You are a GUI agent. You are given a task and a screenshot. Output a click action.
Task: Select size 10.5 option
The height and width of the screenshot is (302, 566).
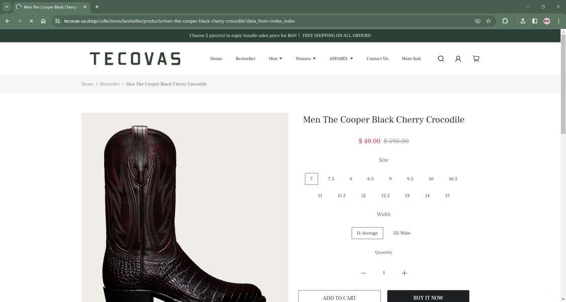tap(453, 179)
